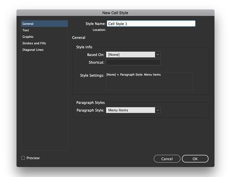Image resolution: width=231 pixels, height=177 pixels.
Task: Click the [None] value in Based On
Action: pyautogui.click(x=114, y=54)
